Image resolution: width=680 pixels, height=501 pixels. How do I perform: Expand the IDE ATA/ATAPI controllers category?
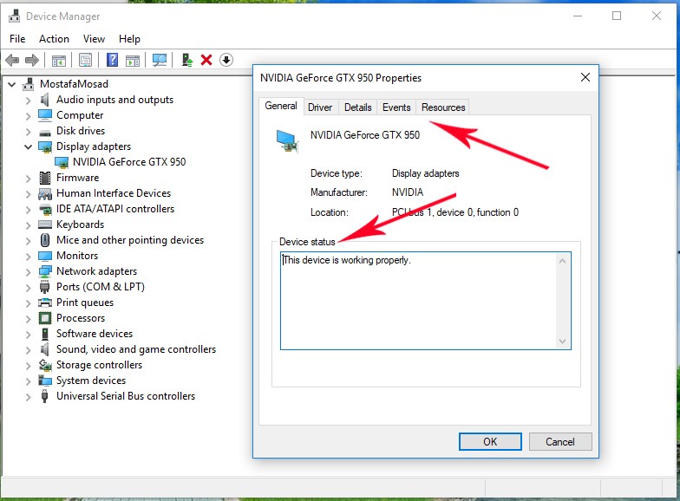28,210
